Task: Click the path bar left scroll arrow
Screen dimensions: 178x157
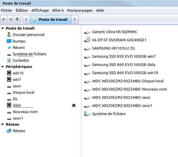Action: click(26, 19)
